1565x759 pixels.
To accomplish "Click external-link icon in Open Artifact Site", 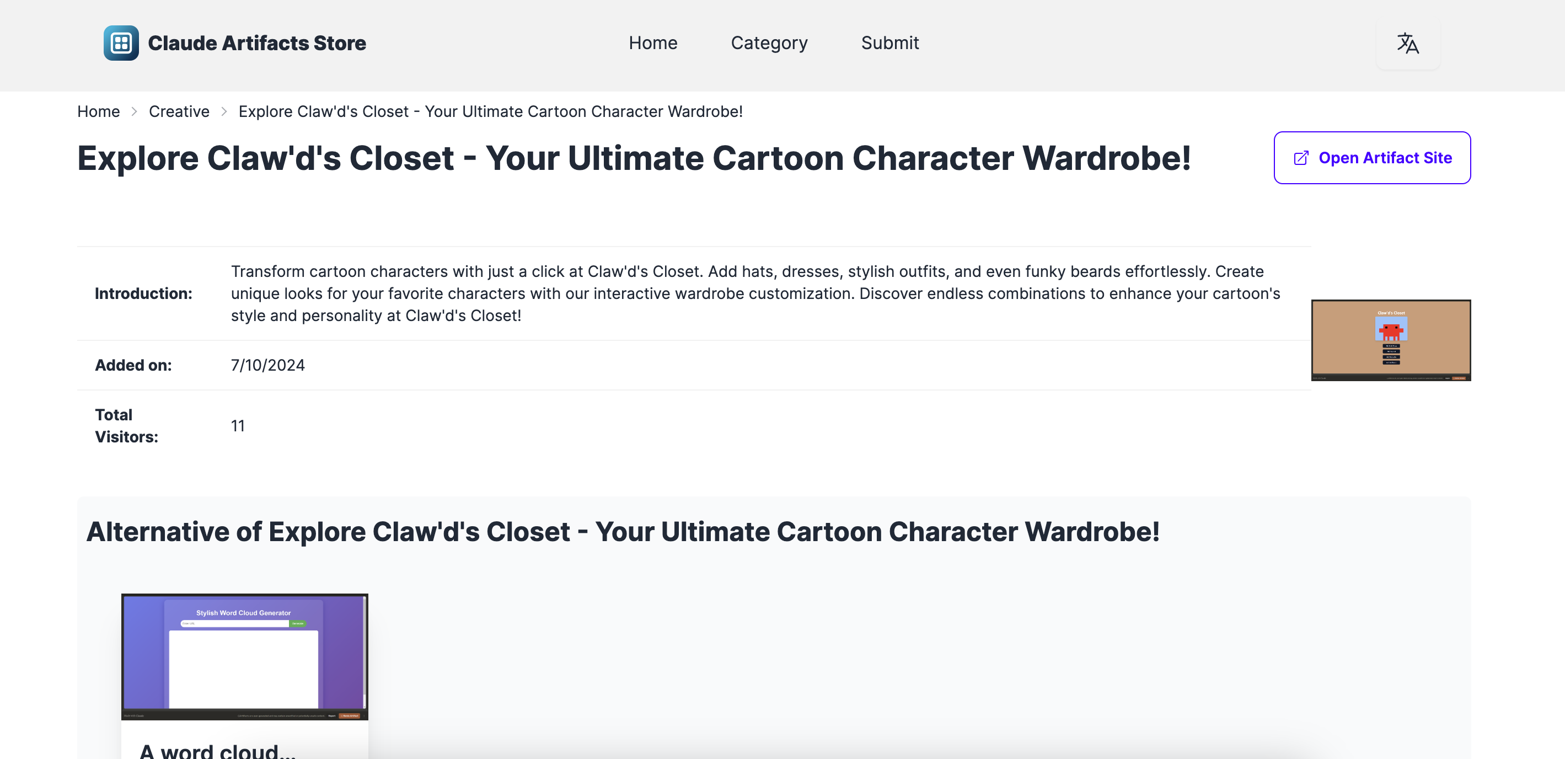I will point(1301,158).
